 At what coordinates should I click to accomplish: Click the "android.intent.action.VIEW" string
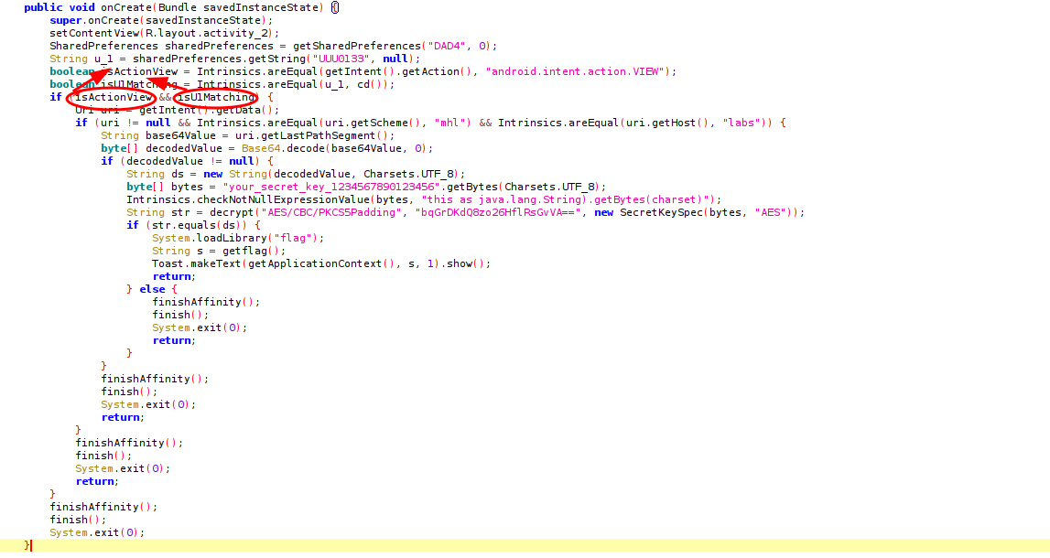pos(579,71)
